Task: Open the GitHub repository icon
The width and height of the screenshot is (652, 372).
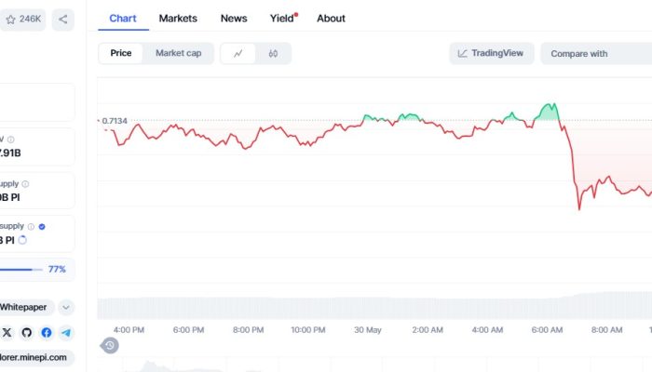Action: [x=27, y=332]
